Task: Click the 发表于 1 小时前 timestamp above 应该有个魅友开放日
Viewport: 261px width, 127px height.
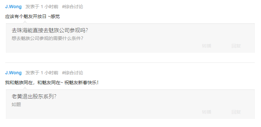Action: 42,7
